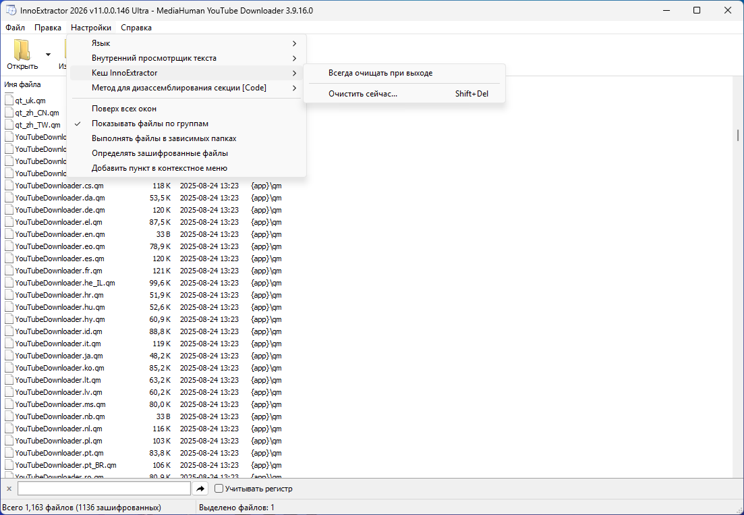The height and width of the screenshot is (515, 744).
Task: Click the file icon of YouTubeDownloader.lt.qm
Action: click(x=9, y=380)
